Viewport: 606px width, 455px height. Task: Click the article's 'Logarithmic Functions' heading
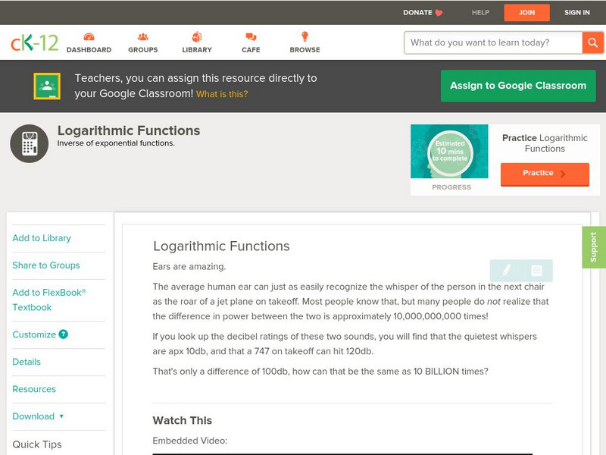(x=221, y=246)
